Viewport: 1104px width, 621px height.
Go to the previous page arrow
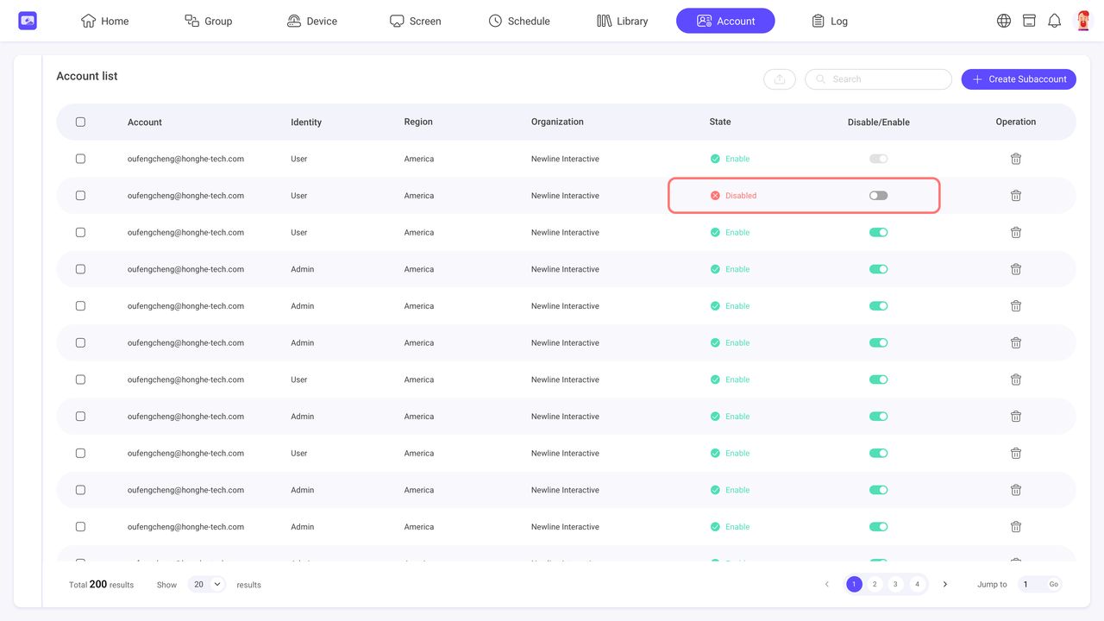826,585
